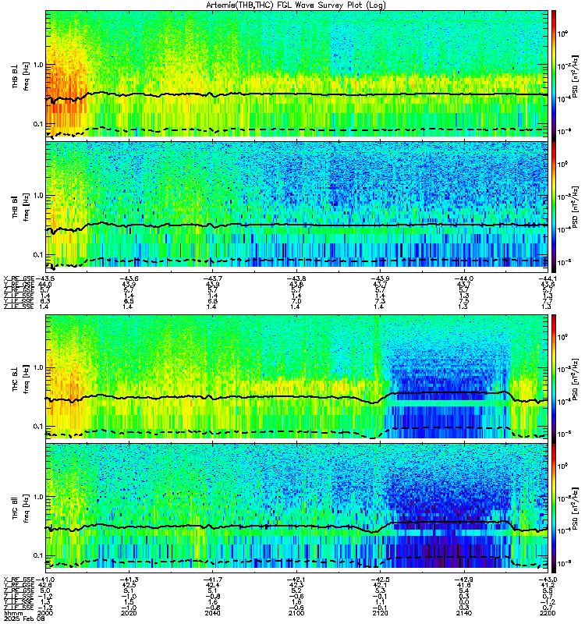Click the 1.0 frequency tick of the THB B-perpendicular panel
Viewport: 585px width, 624px height.
[x=38, y=65]
